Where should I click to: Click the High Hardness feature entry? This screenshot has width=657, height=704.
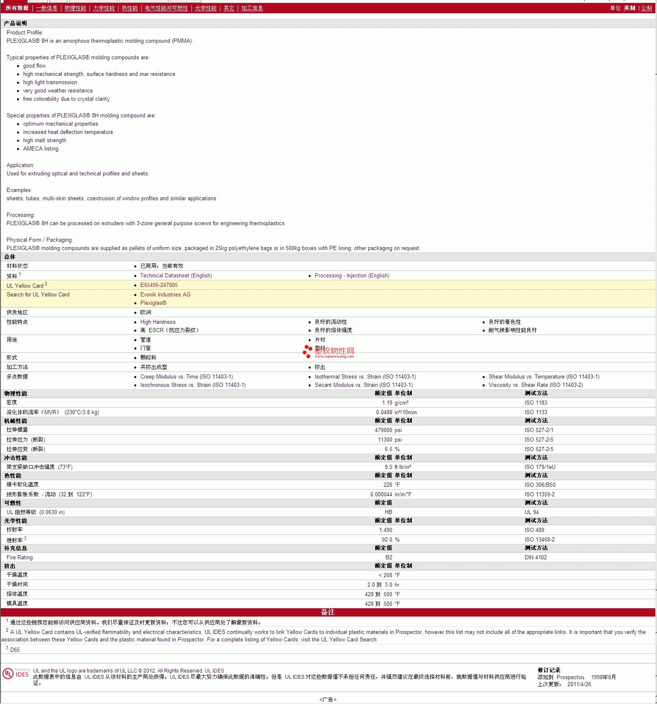pyautogui.click(x=158, y=322)
